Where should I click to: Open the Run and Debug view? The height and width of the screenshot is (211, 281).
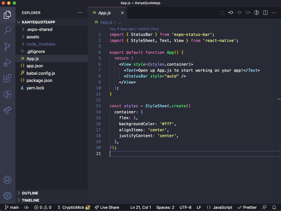point(7,62)
